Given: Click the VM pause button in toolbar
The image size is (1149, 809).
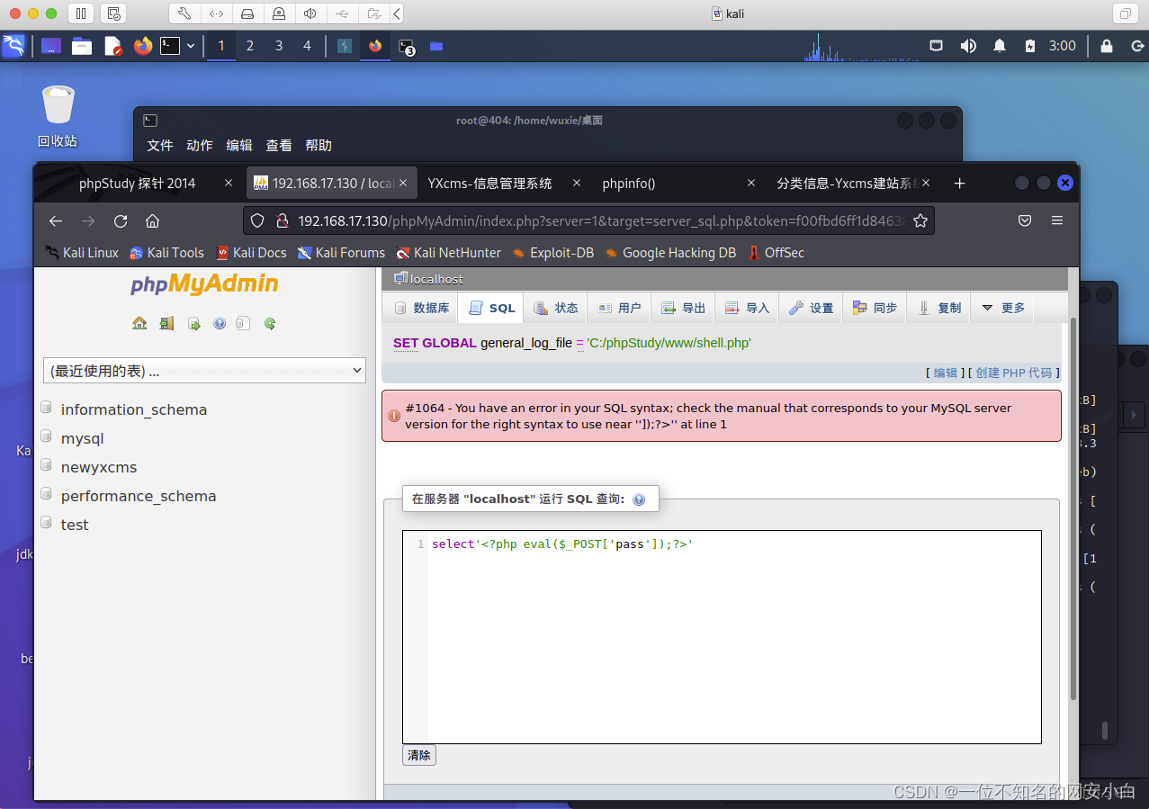Looking at the screenshot, I should point(80,13).
